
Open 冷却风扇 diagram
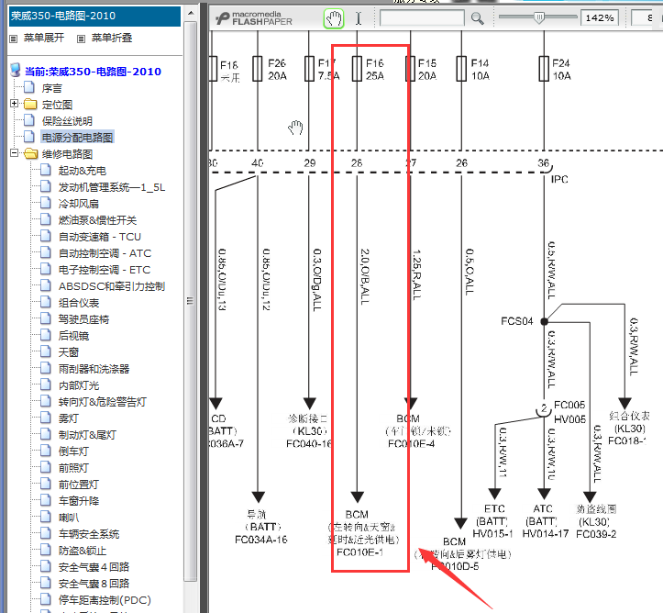(79, 204)
